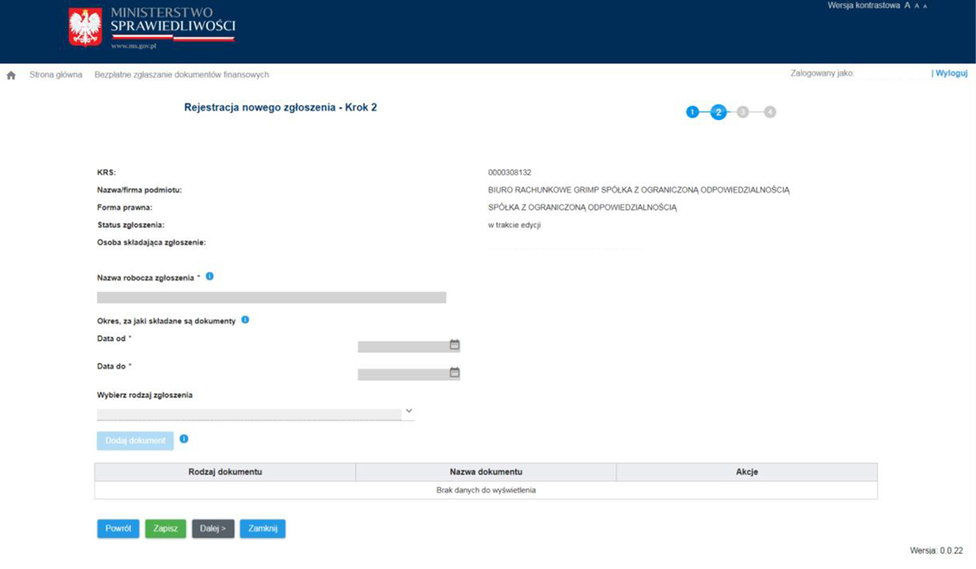Open Bezpłatne zgłaszanie dokumentów finansowych link
Viewport: 976px width, 569px height.
point(182,75)
